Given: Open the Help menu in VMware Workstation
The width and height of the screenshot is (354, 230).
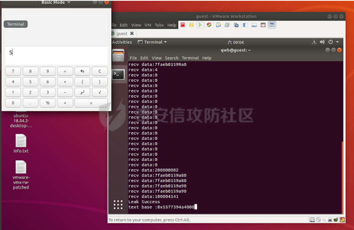Looking at the screenshot, I should pyautogui.click(x=172, y=25).
